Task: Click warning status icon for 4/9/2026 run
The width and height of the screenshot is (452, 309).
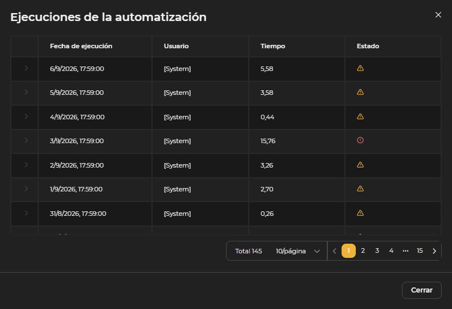Action: pyautogui.click(x=360, y=117)
